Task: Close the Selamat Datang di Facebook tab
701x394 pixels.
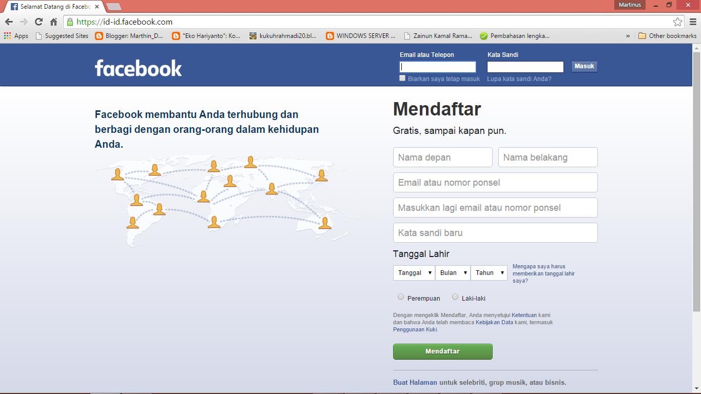Action: pyautogui.click(x=97, y=7)
